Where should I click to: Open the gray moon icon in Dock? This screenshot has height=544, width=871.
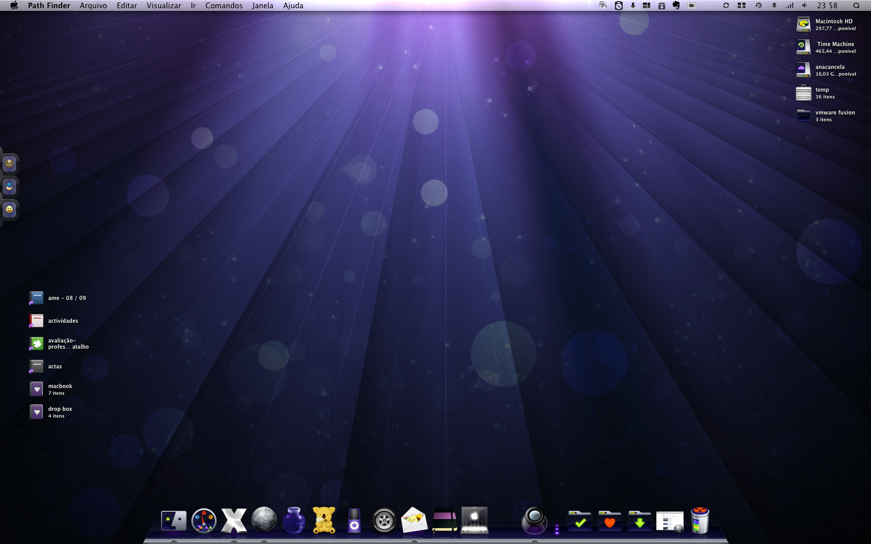[264, 520]
